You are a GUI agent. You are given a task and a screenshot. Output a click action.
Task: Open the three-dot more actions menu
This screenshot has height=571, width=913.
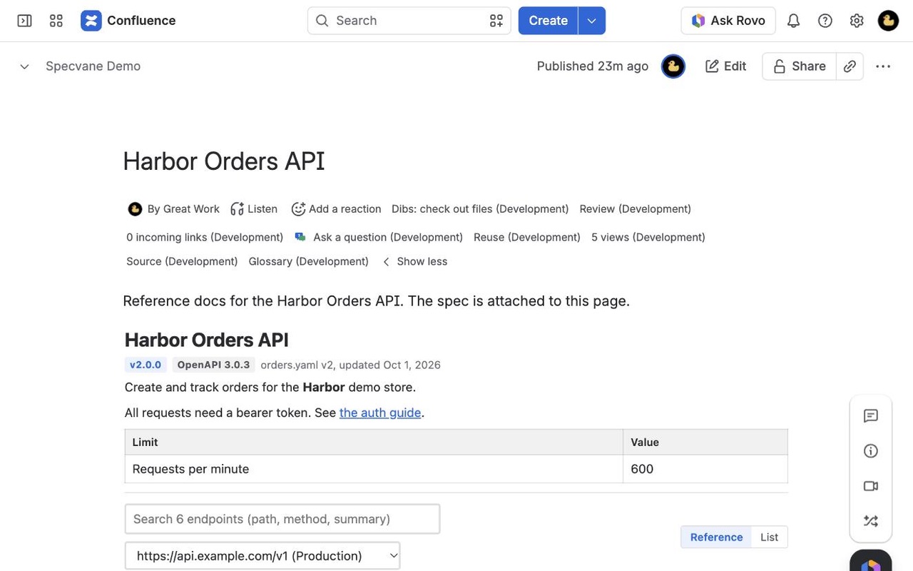coord(883,66)
